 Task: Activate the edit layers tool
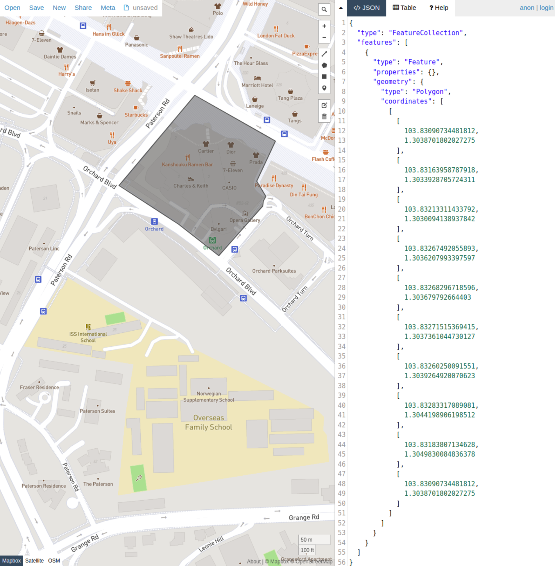324,105
